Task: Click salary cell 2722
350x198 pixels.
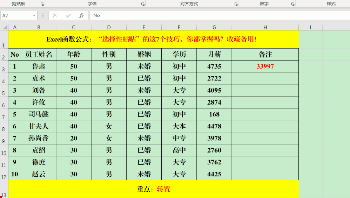Action: 214,78
